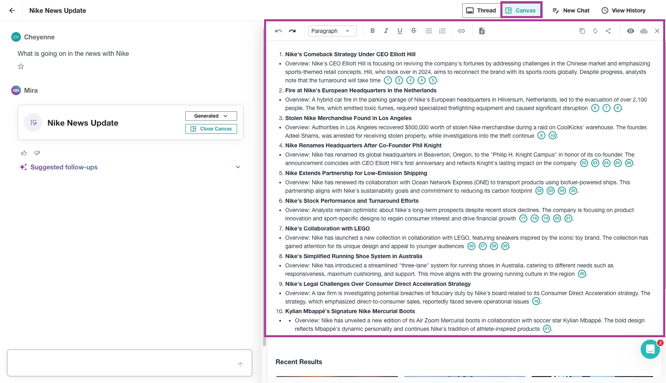
Task: Open citation 32 in Low-Emission Shipping overview
Action: tap(539, 191)
